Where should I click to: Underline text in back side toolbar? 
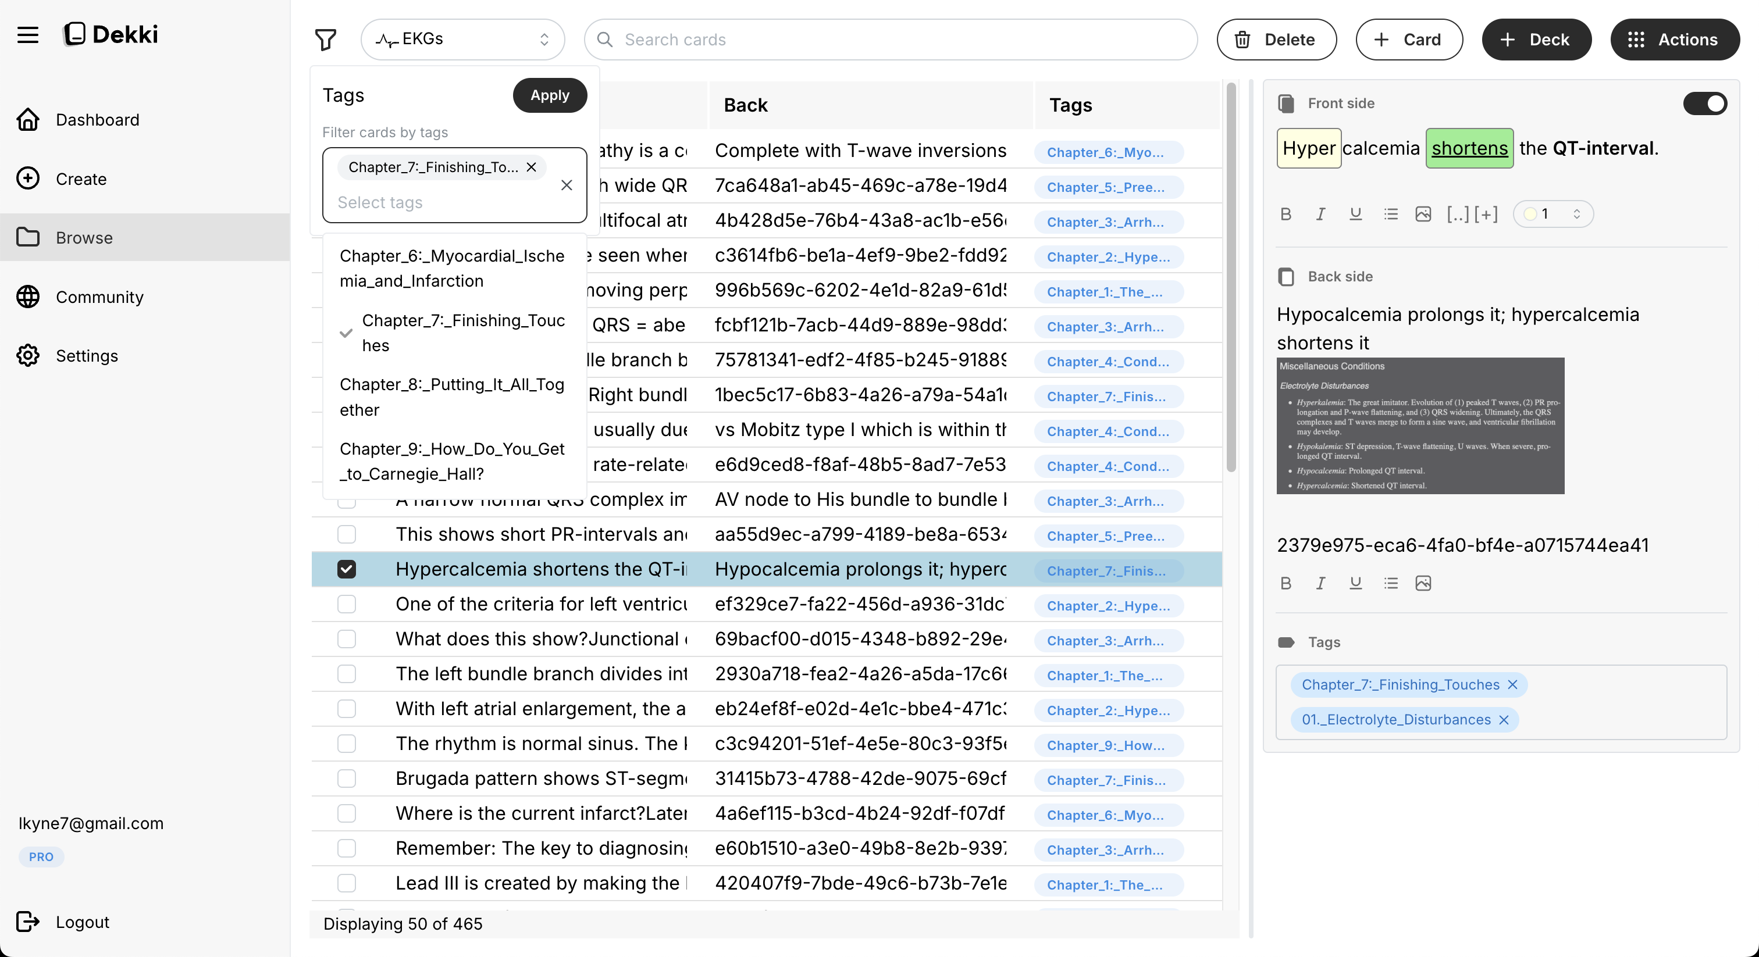click(1355, 583)
